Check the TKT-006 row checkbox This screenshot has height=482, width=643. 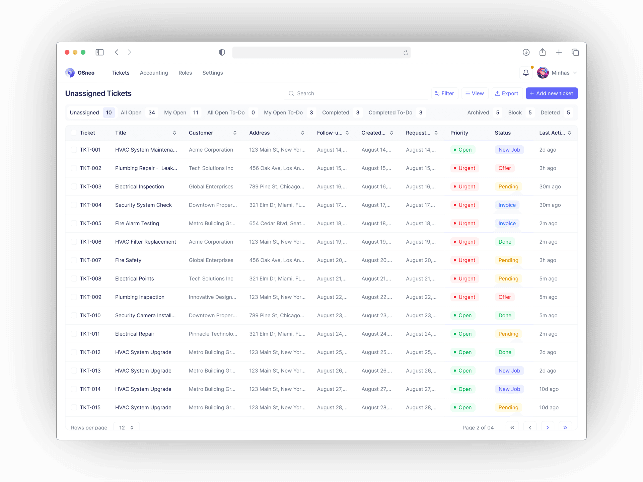pyautogui.click(x=74, y=242)
